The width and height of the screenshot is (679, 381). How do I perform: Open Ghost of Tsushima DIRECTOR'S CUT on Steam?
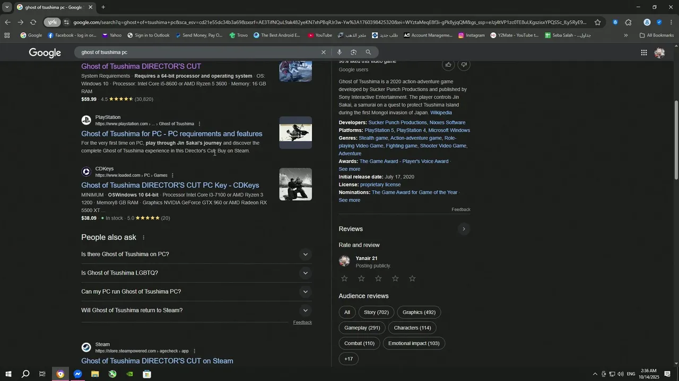click(x=157, y=361)
